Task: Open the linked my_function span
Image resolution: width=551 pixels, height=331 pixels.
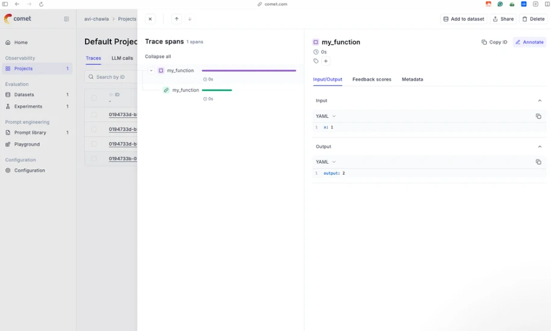Action: click(186, 90)
